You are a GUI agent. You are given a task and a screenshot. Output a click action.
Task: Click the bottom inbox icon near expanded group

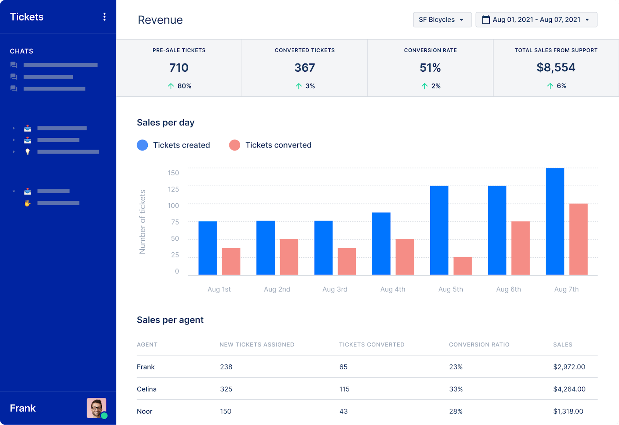(x=27, y=191)
